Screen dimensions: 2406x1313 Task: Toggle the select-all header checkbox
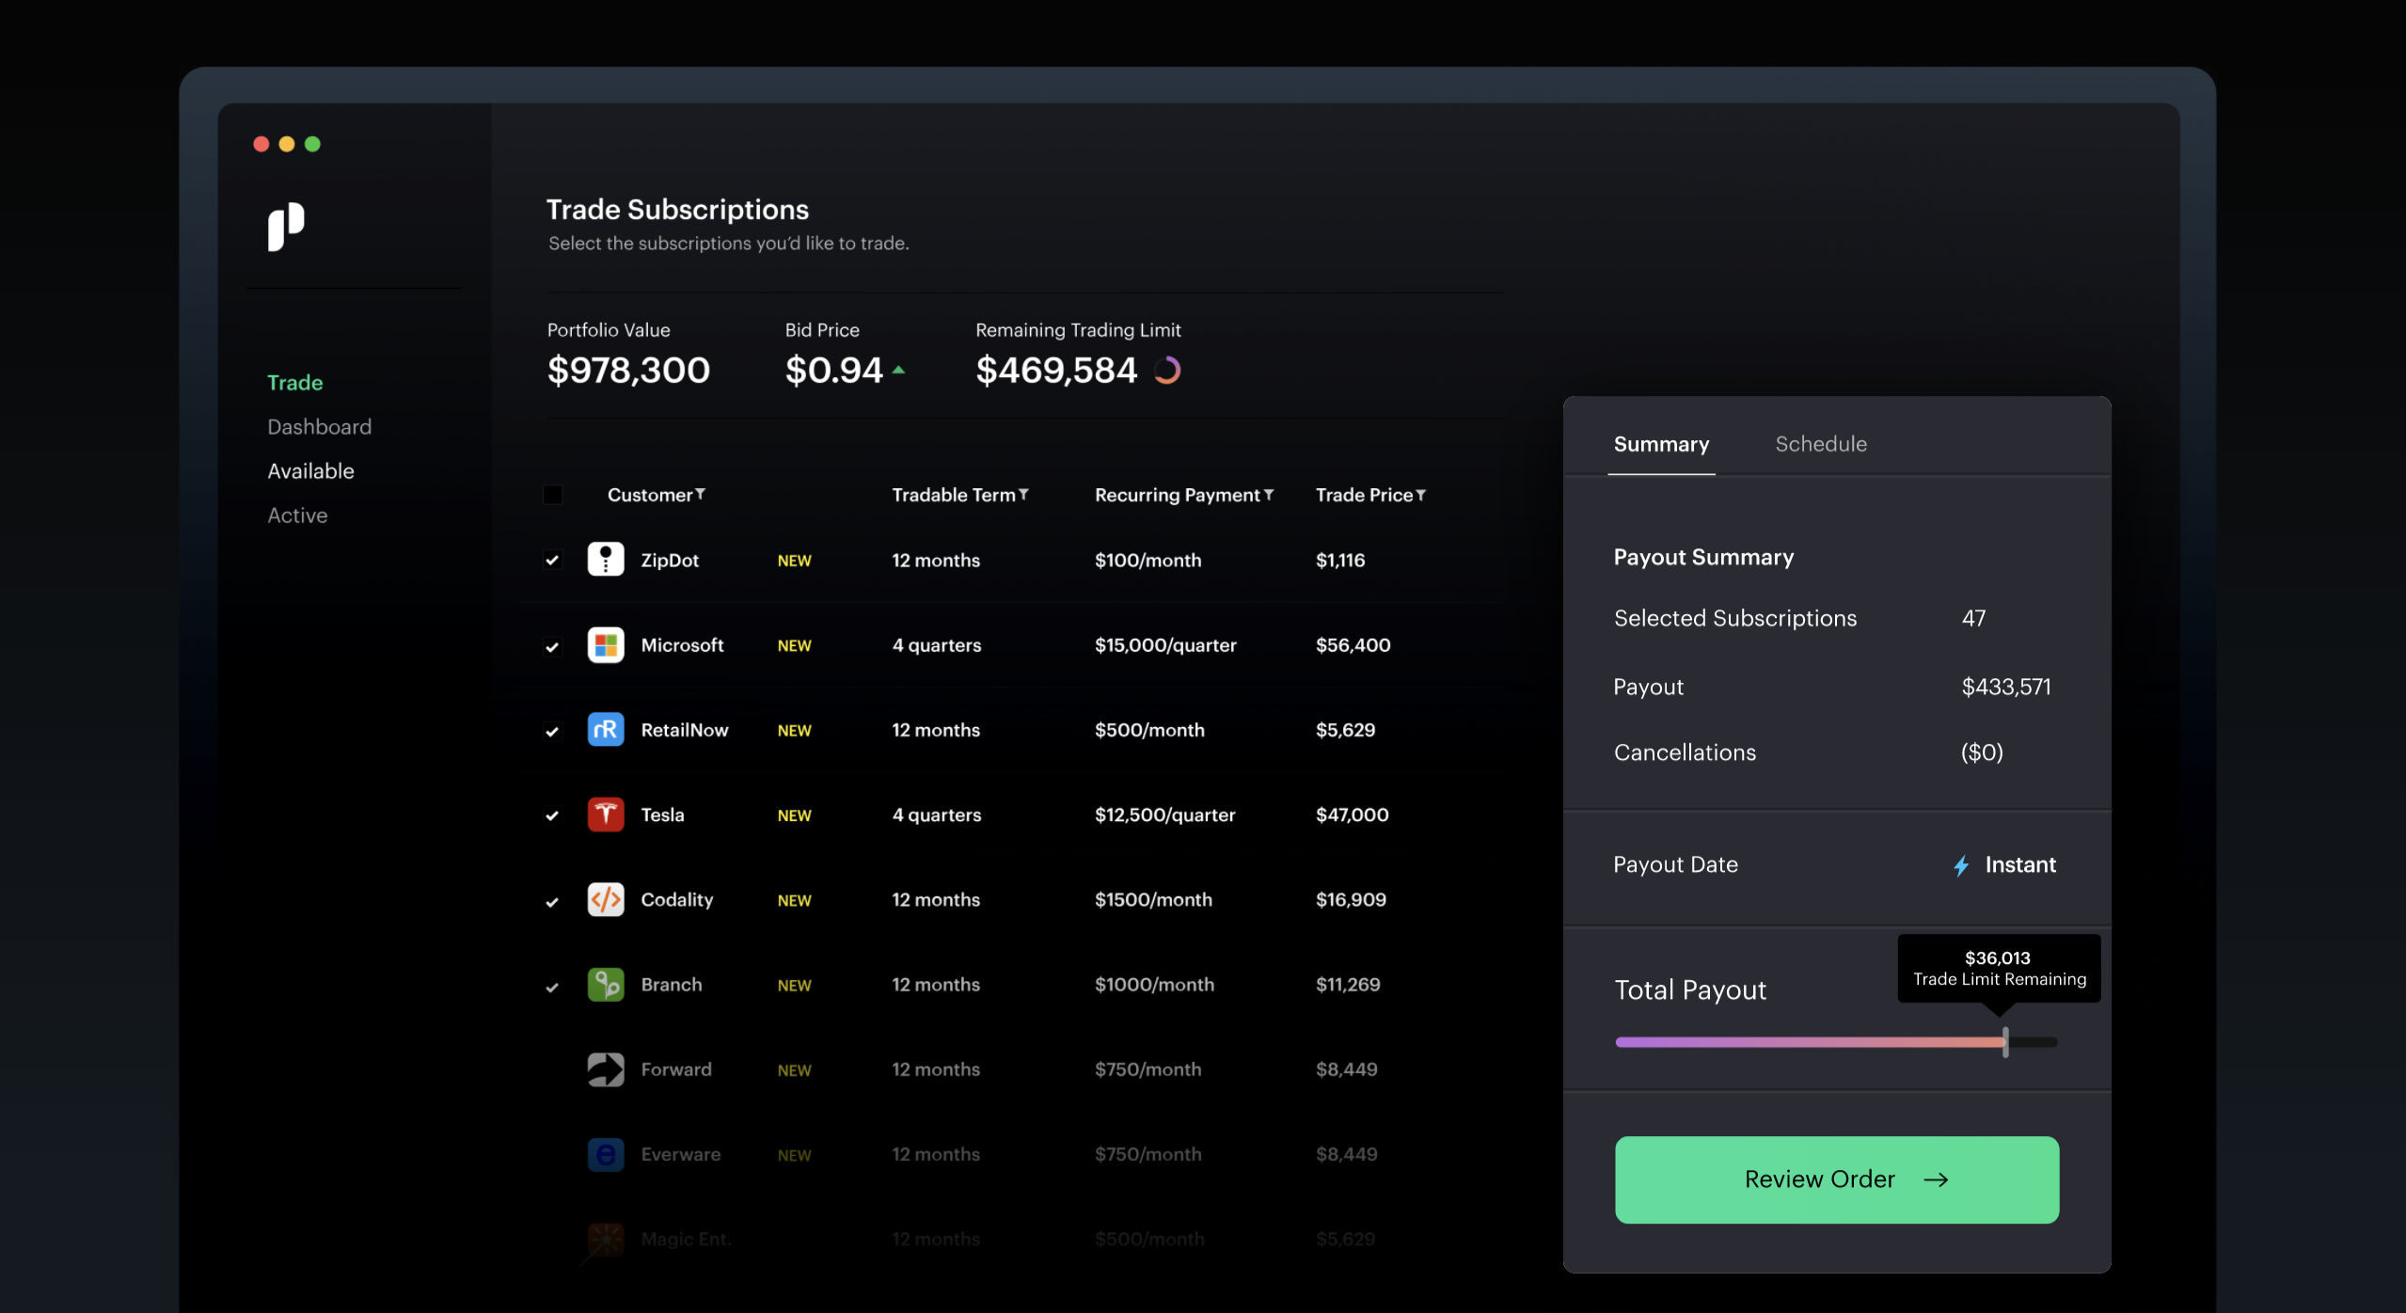(553, 495)
